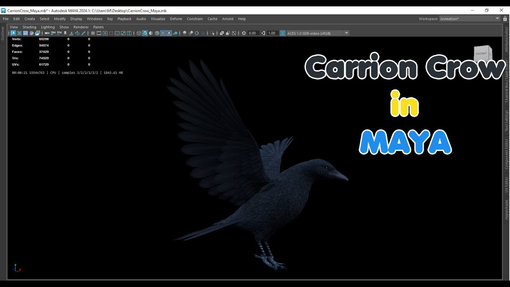Click the Arnold 'A' viewport render icon
Screen dimensions: 510x287
(x=14, y=33)
